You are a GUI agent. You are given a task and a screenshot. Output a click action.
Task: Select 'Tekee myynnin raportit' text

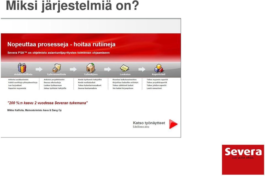[x=157, y=80]
